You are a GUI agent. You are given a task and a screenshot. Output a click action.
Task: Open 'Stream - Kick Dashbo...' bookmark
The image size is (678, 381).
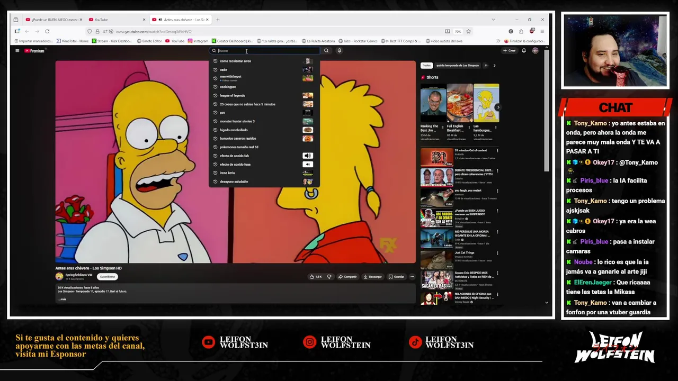[112, 41]
